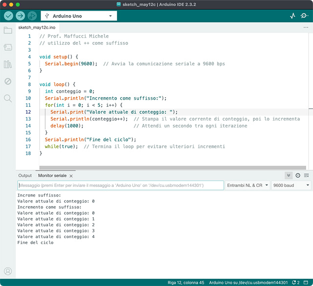Expand the 'Entrambi NL & CR' line ending dropdown
Screen dimensions: 313x286
point(247,185)
